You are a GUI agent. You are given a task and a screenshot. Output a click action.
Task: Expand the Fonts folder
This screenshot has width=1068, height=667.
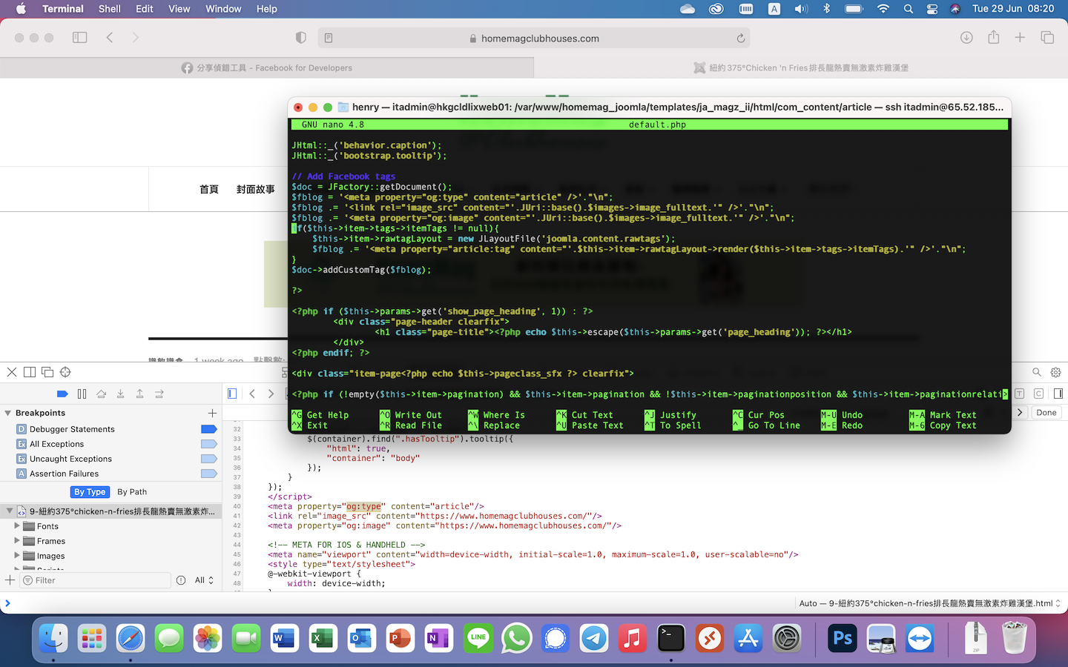(17, 526)
